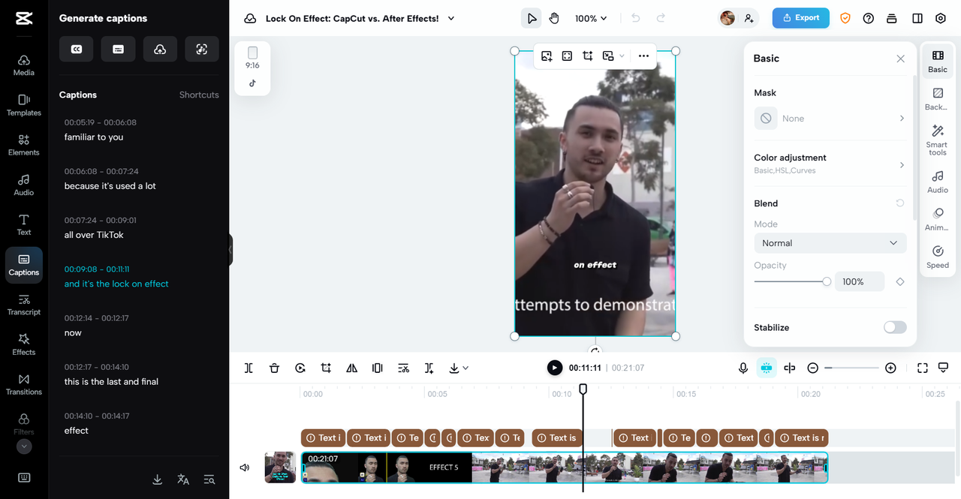
Task: Click the mirror flip icon in the timeline toolbar
Action: pyautogui.click(x=351, y=368)
